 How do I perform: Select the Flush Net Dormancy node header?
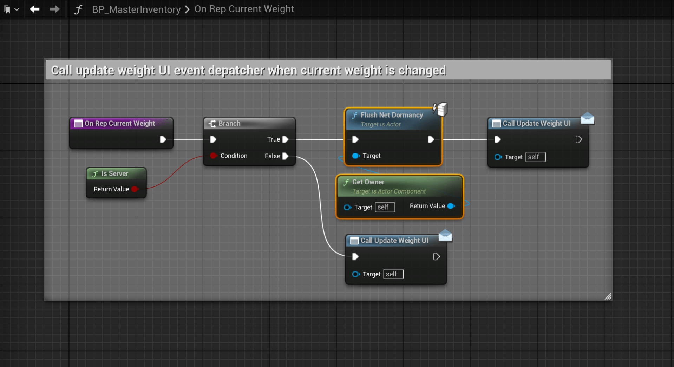click(x=393, y=119)
